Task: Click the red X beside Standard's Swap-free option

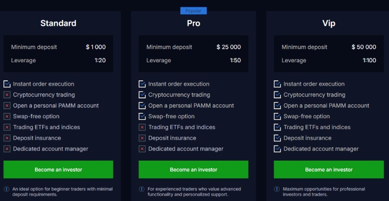Action: point(7,116)
